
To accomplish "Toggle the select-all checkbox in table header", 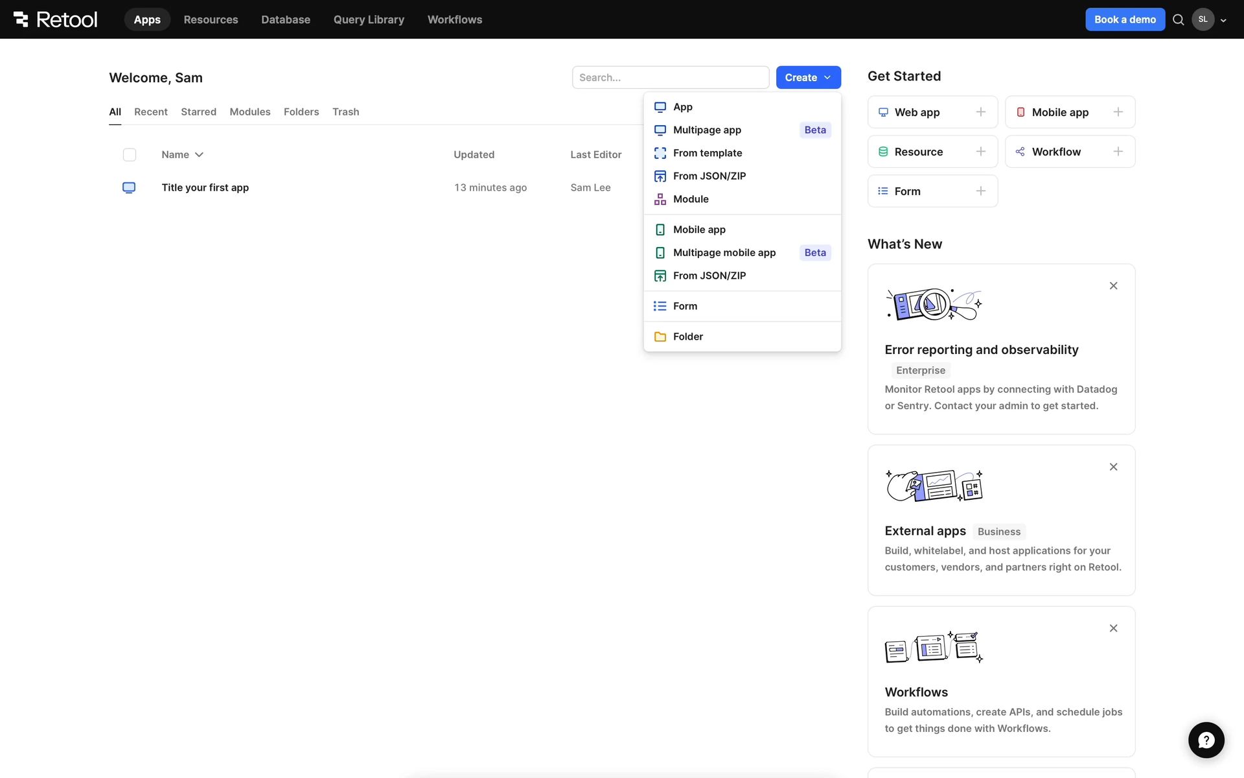I will (130, 154).
